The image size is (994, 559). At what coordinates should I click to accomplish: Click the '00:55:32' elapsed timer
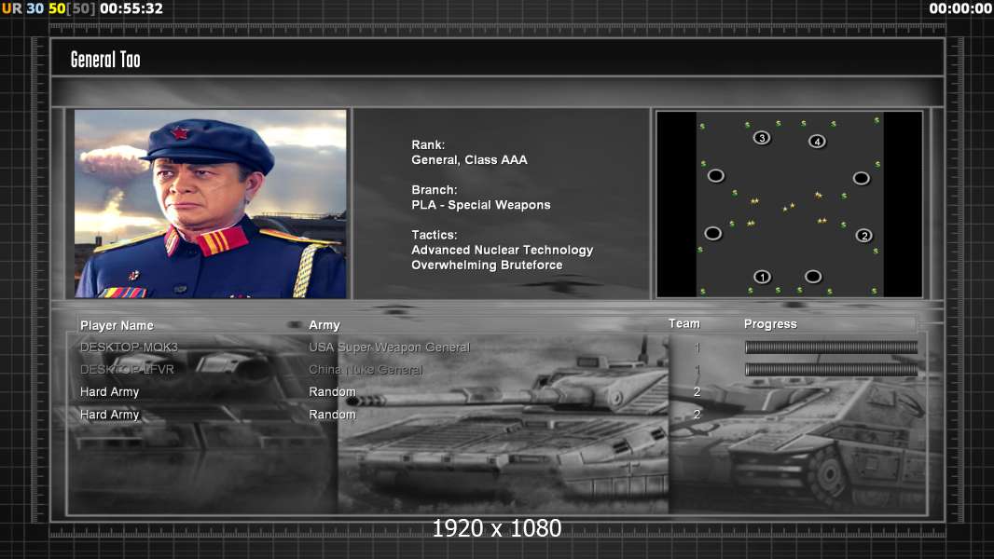pos(131,8)
